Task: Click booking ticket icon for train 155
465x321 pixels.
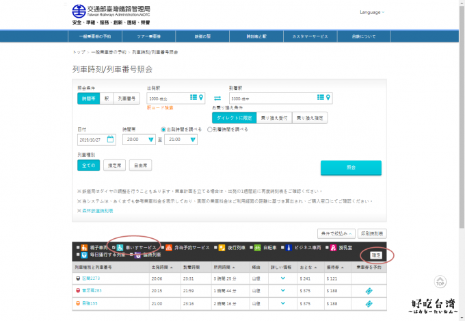Action: pos(369,302)
